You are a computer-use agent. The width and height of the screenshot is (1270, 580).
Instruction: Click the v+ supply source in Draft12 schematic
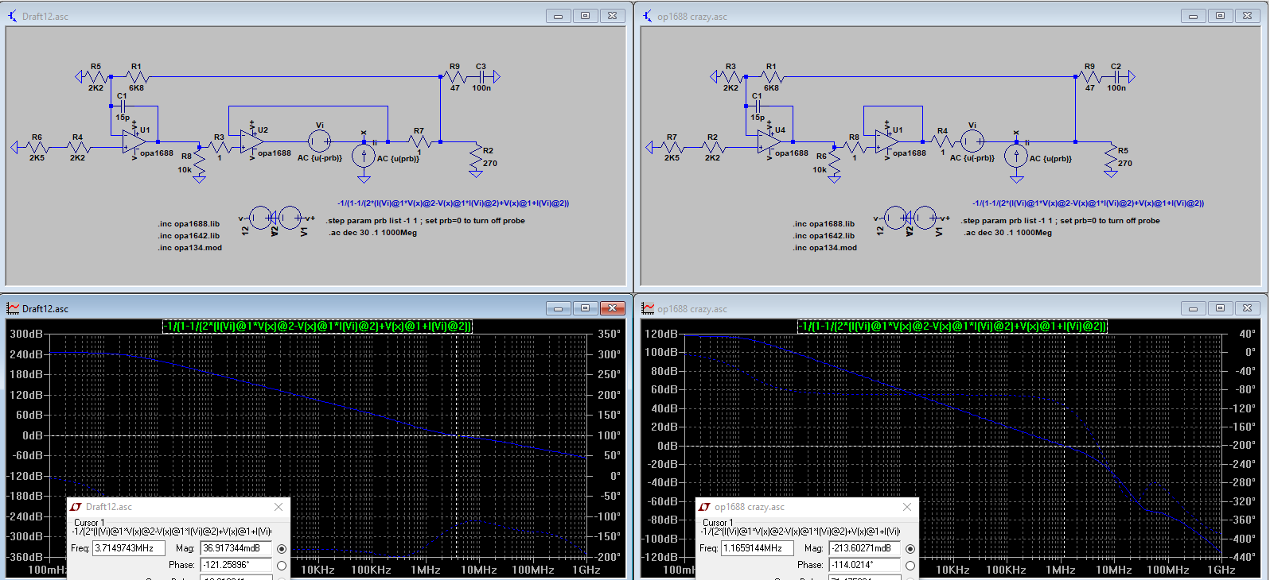pyautogui.click(x=289, y=217)
